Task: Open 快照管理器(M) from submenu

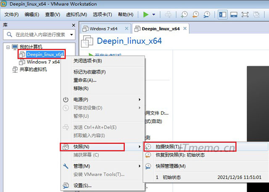Action: pyautogui.click(x=206, y=166)
